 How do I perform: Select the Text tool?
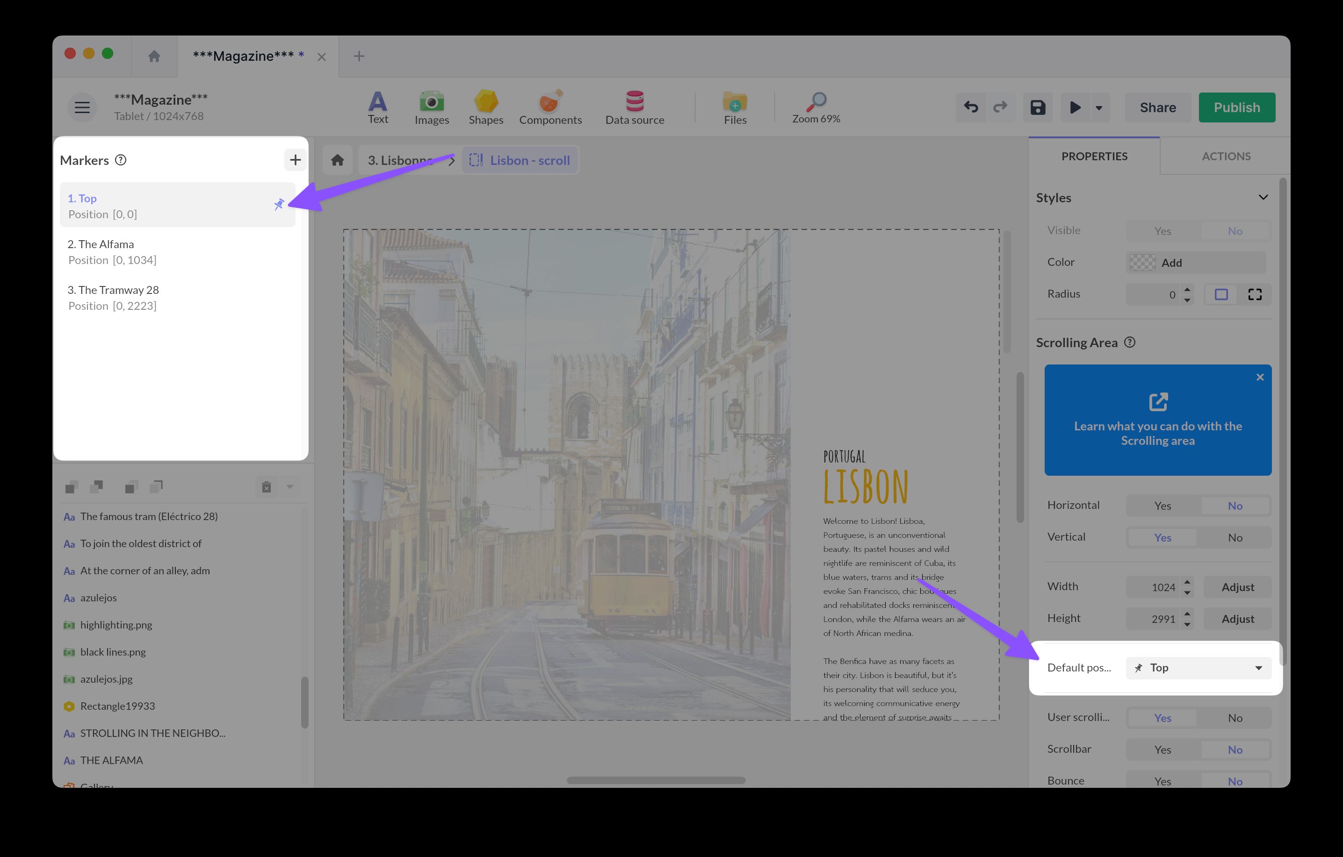[378, 107]
